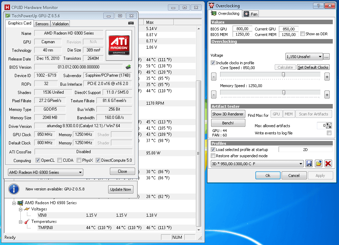
Task: Switch to the Validation tab
Action: pos(60,24)
